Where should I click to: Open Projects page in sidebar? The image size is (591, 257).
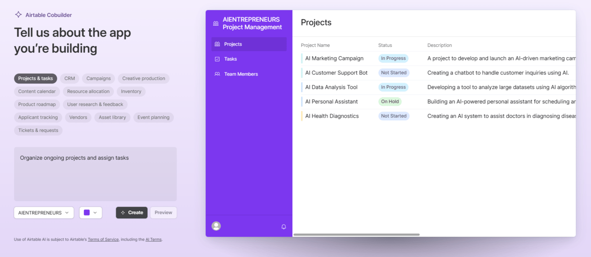click(249, 44)
